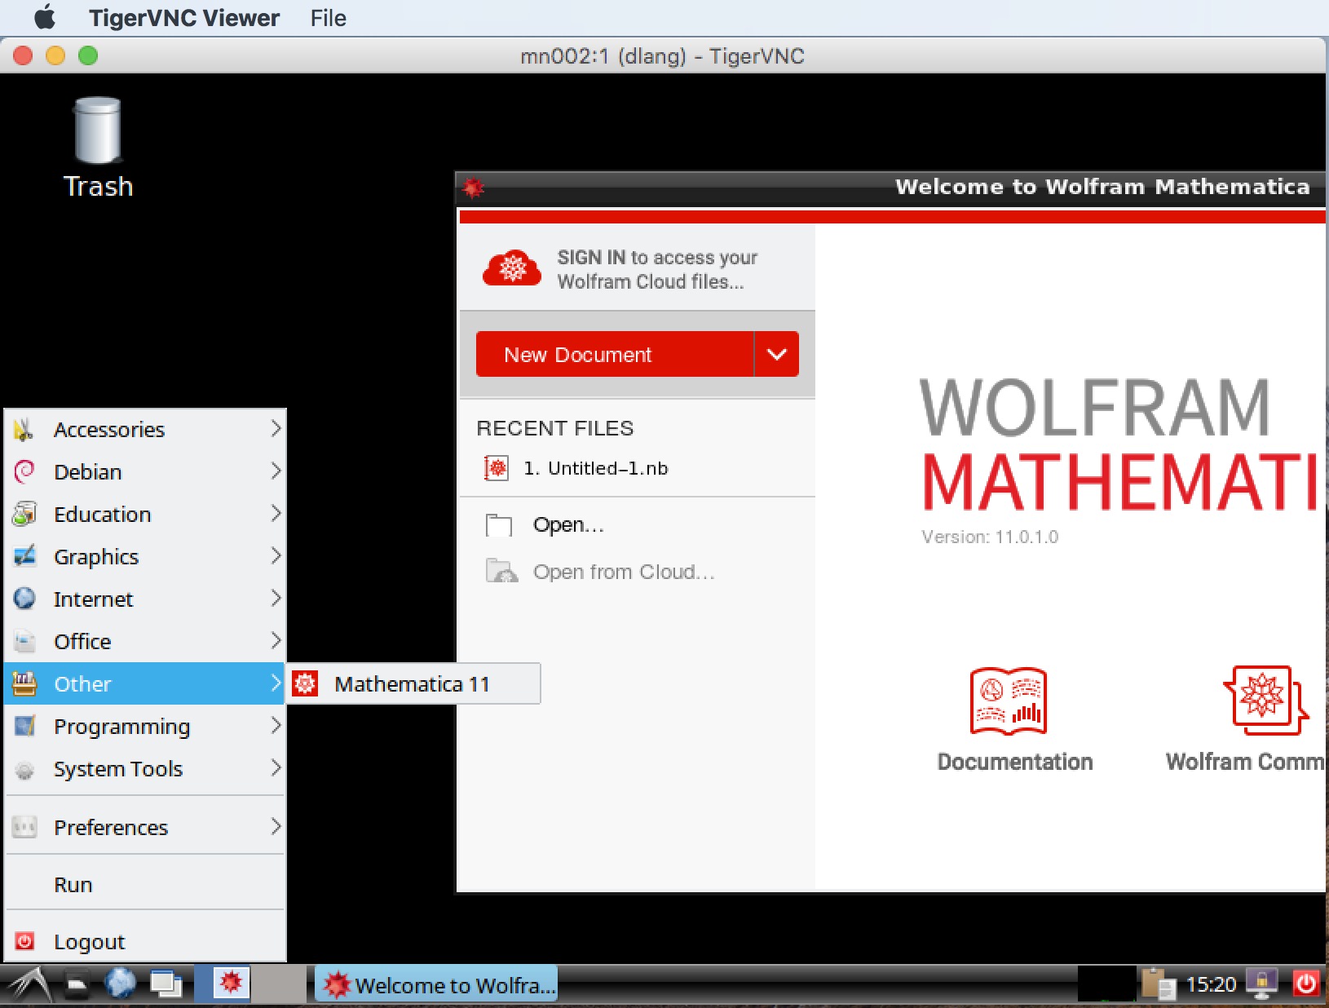Image resolution: width=1329 pixels, height=1008 pixels.
Task: Click the Open folder icon
Action: pos(498,525)
